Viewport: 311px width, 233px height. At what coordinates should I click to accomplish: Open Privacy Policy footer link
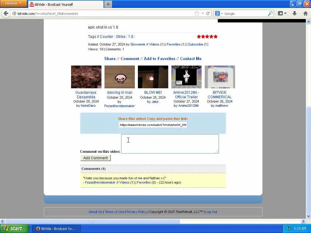tap(136, 212)
